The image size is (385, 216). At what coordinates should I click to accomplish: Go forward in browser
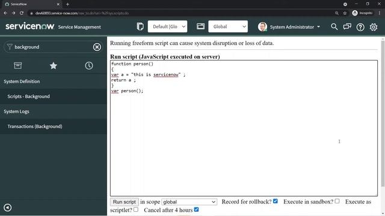coord(13,13)
